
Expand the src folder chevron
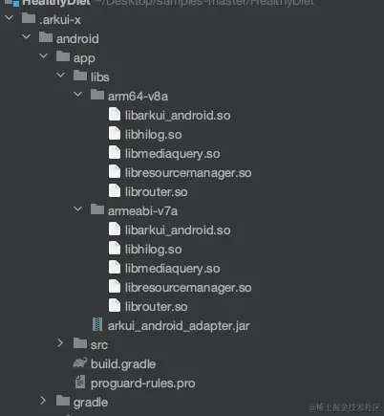click(x=60, y=343)
